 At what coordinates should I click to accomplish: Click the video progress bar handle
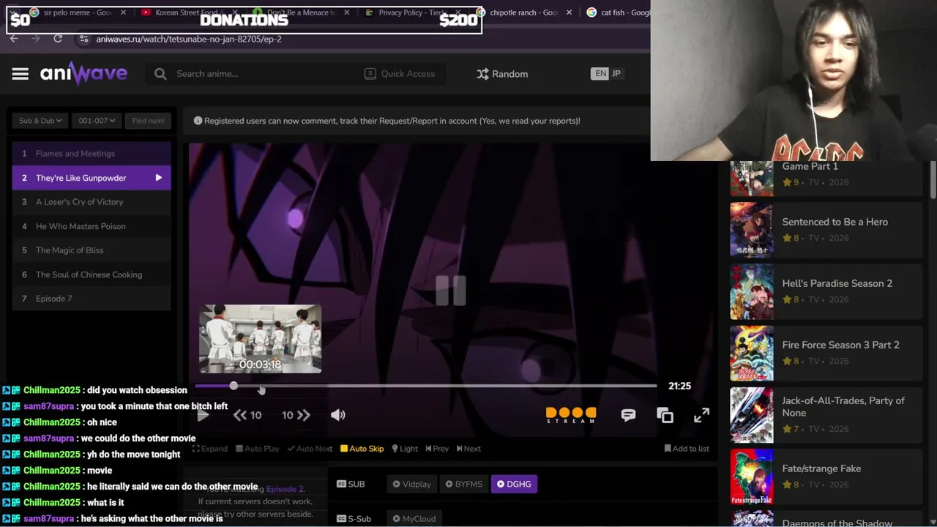(234, 386)
